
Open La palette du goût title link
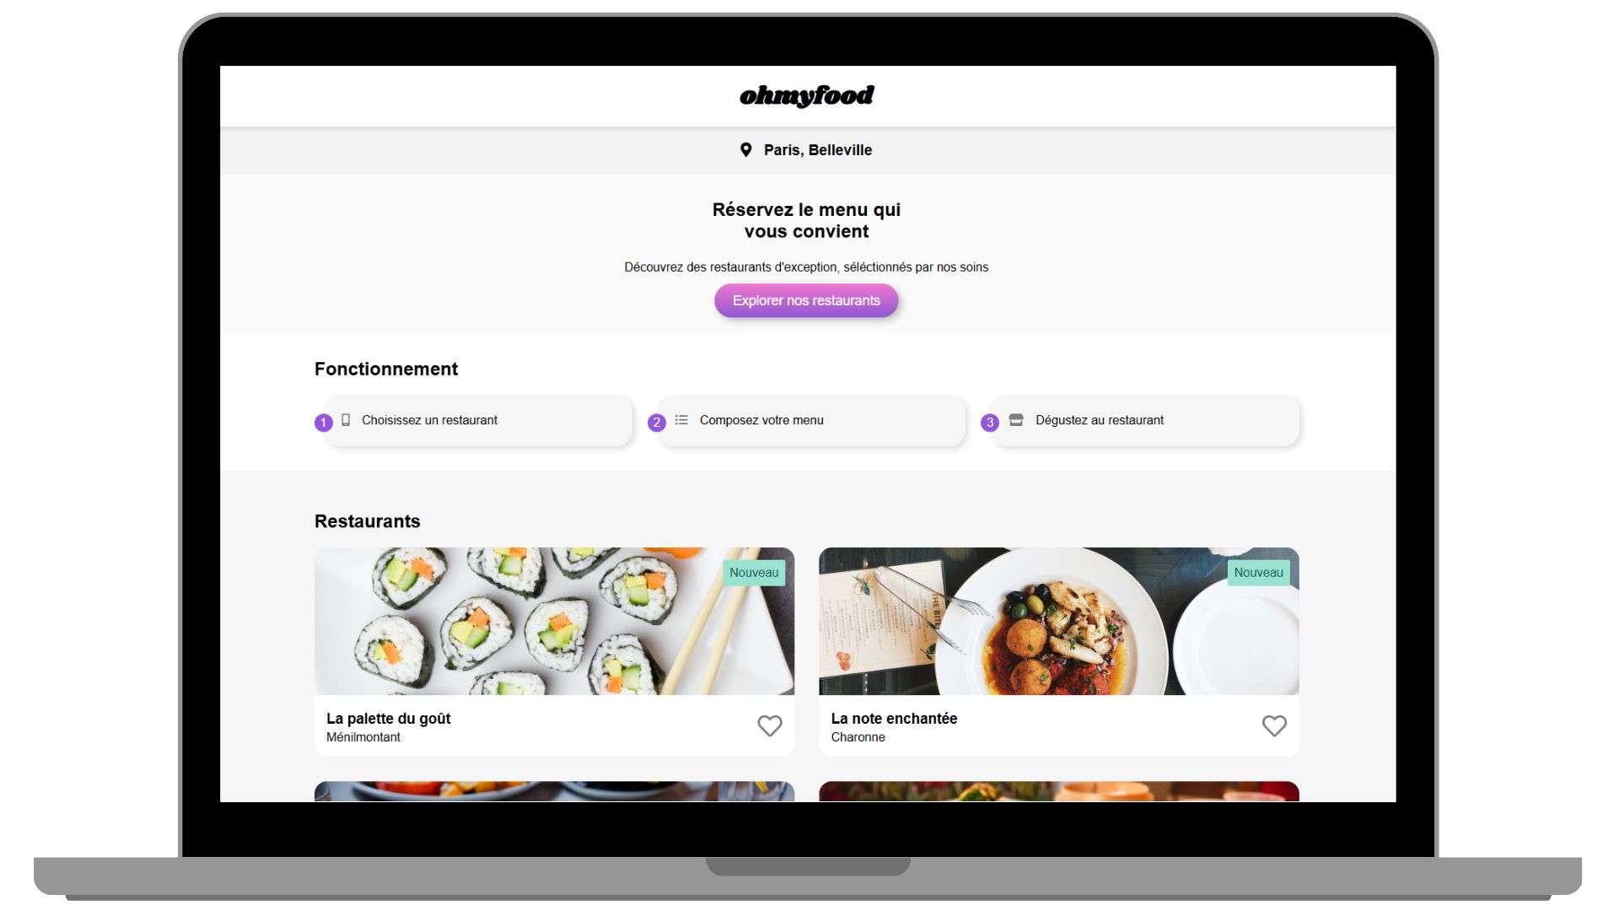(389, 719)
